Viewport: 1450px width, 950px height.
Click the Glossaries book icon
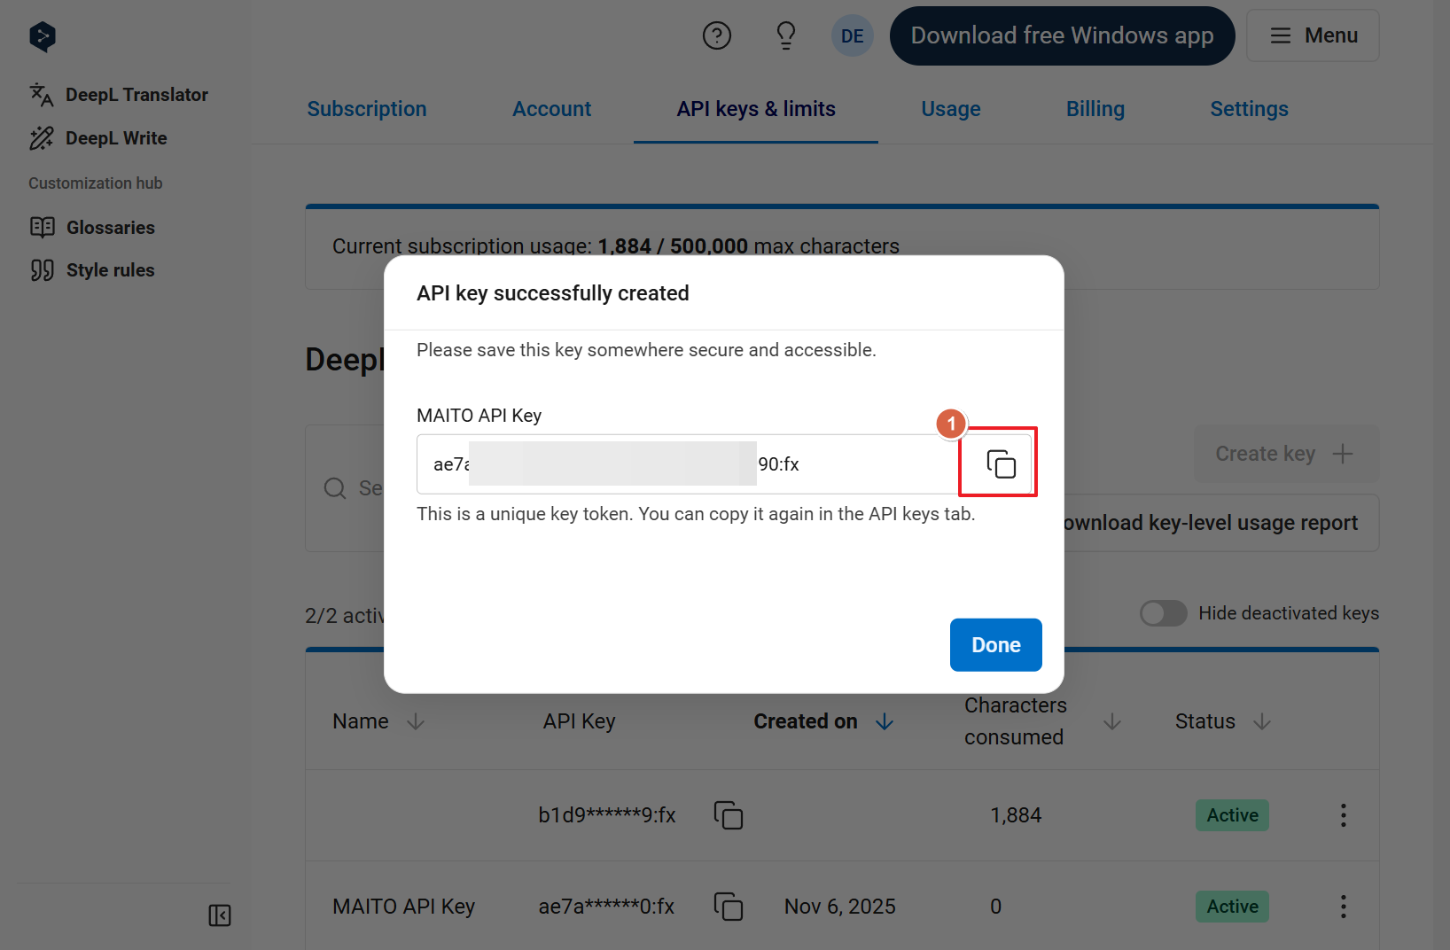coord(42,228)
